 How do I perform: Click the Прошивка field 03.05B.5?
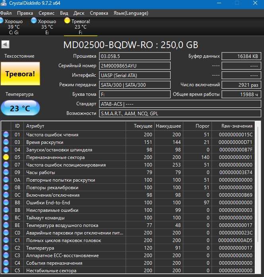(135, 56)
